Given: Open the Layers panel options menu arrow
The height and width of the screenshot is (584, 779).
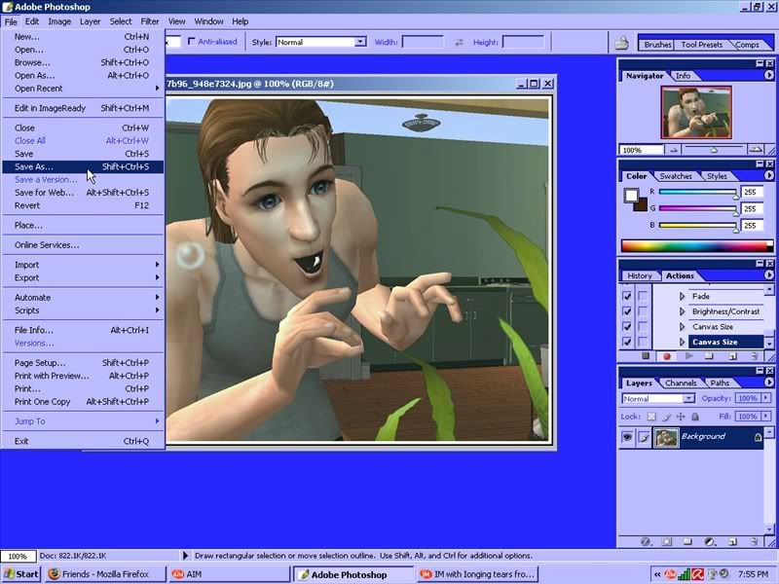Looking at the screenshot, I should (768, 383).
